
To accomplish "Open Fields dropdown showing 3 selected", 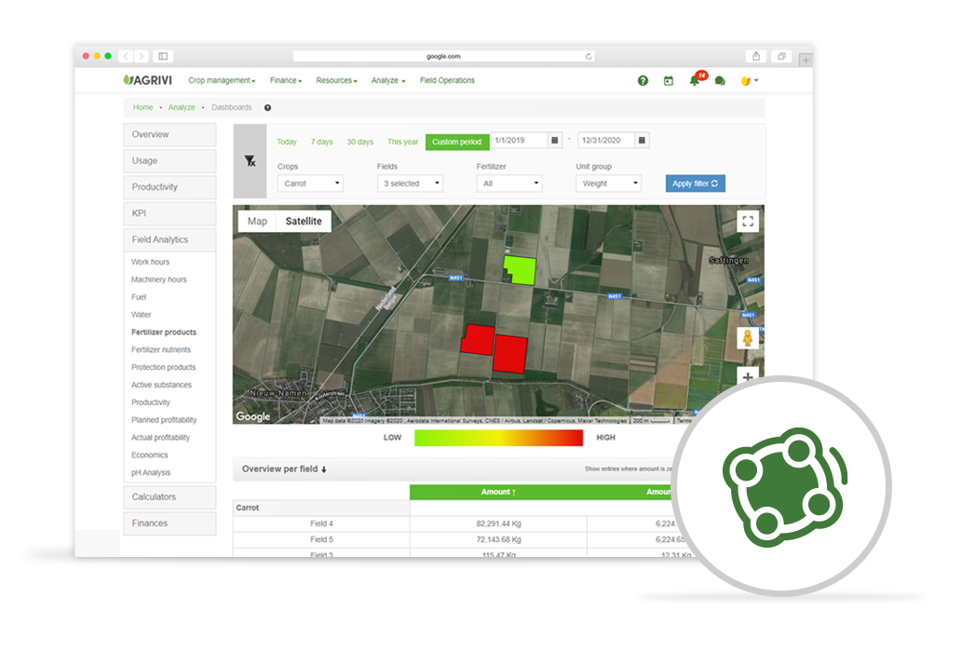I will pyautogui.click(x=410, y=183).
